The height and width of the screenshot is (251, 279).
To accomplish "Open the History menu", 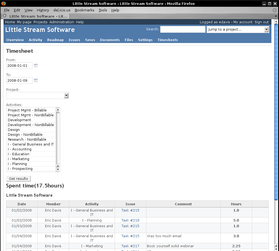I will point(43,10).
